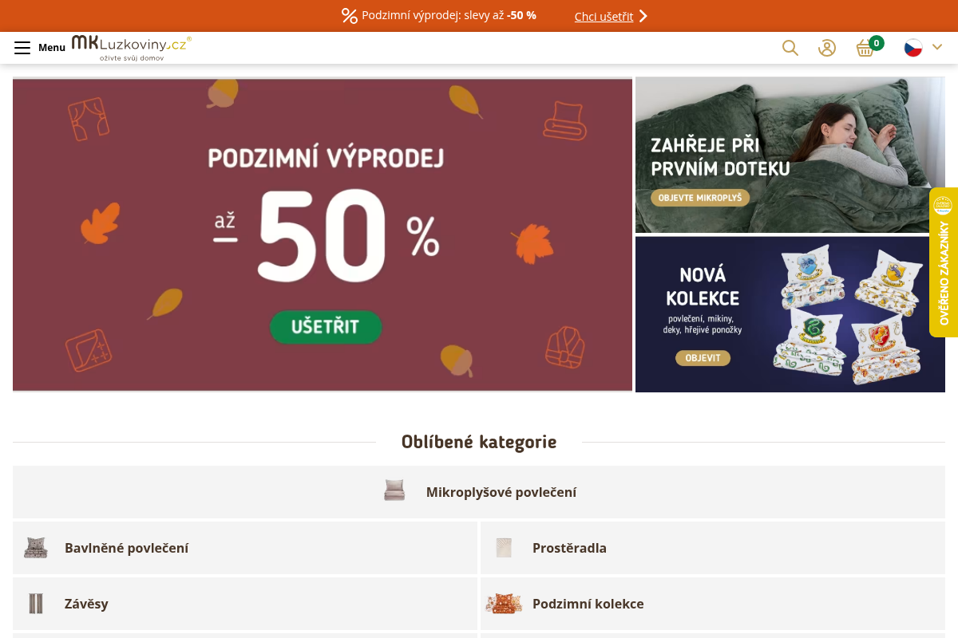Open the Mikroplyšové povlečení category
This screenshot has height=638, width=958.
click(479, 492)
